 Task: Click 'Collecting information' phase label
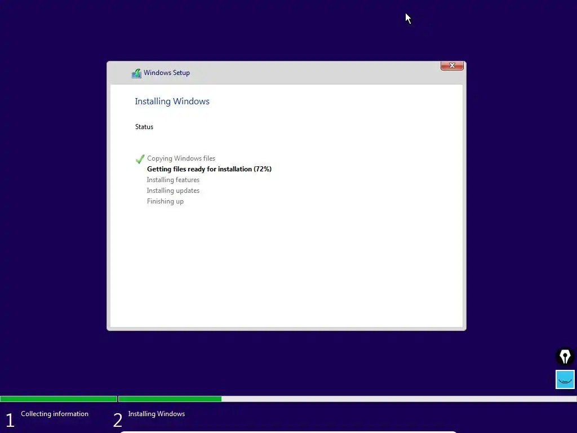(x=55, y=414)
